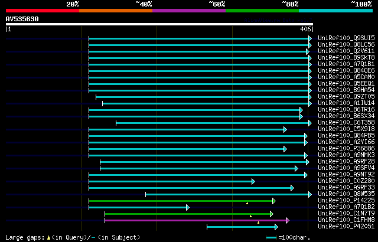Select the UniRef100_A1IW14 label

pyautogui.click(x=346, y=103)
